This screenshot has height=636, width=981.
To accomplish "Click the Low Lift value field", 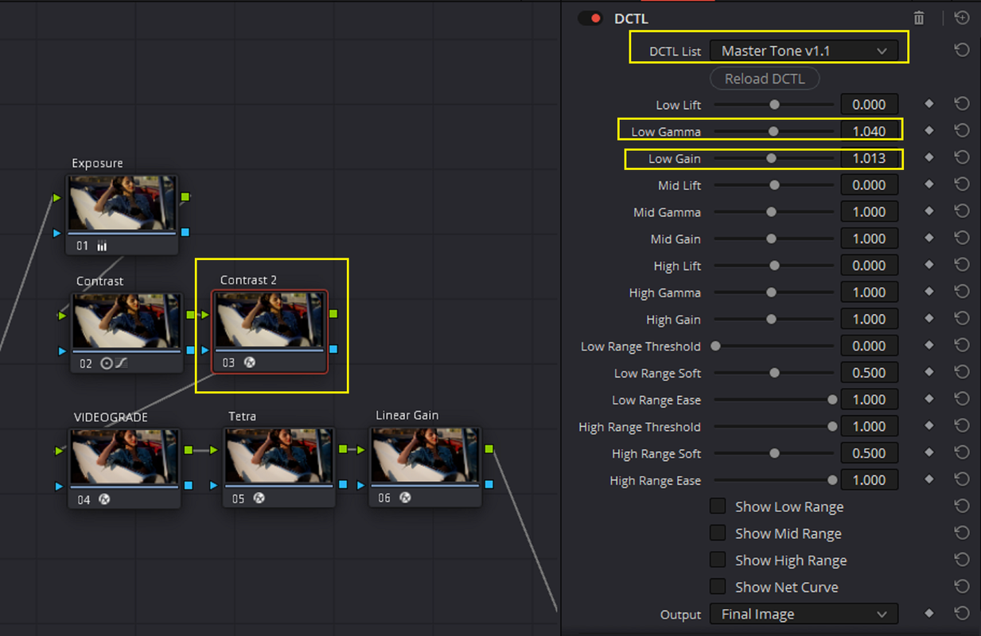I will (869, 105).
